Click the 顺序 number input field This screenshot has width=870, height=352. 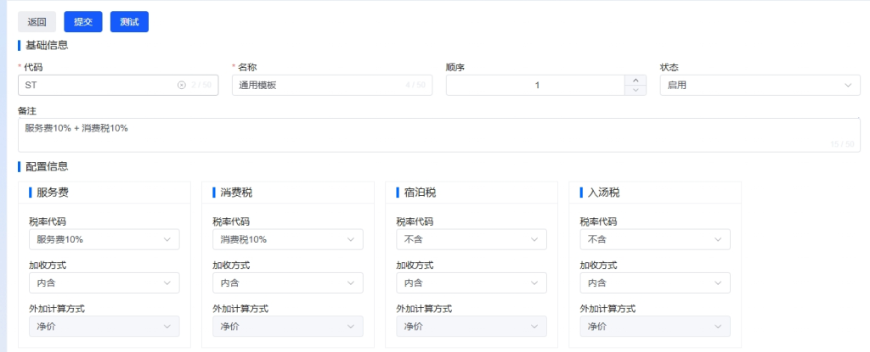pos(535,85)
